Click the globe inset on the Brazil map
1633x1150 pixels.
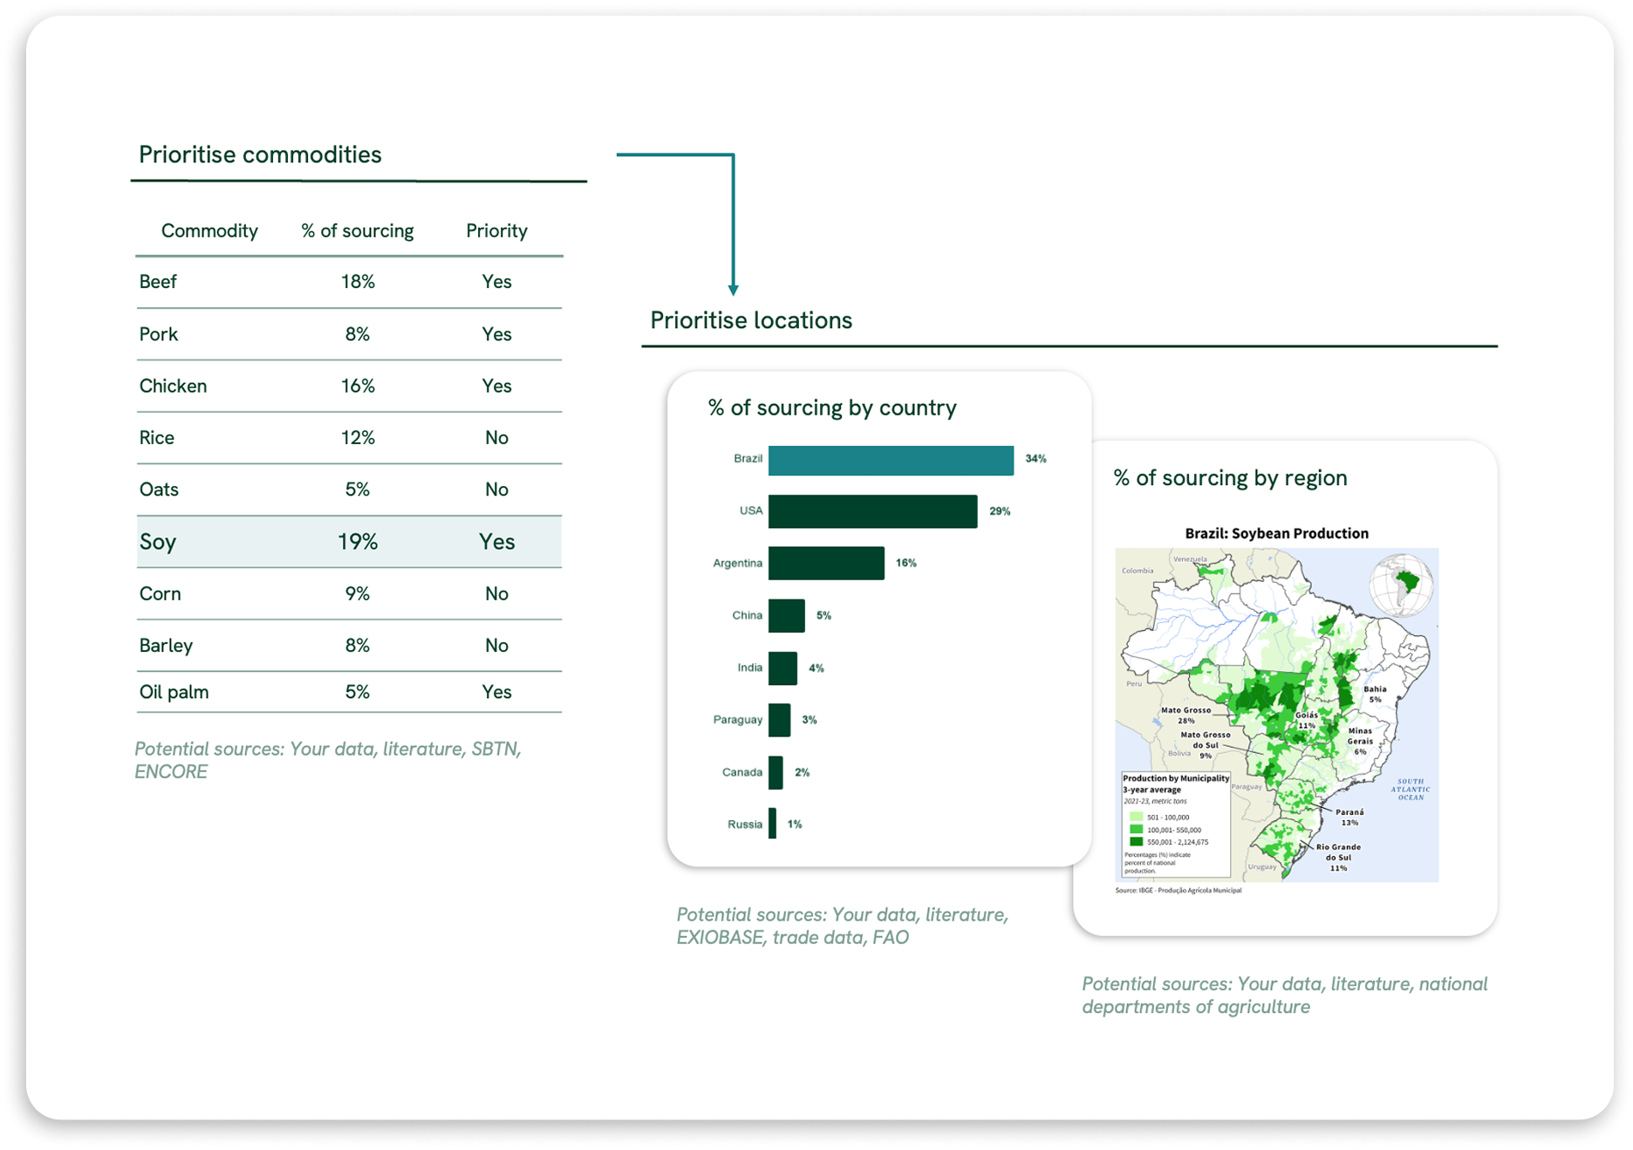pos(1401,585)
